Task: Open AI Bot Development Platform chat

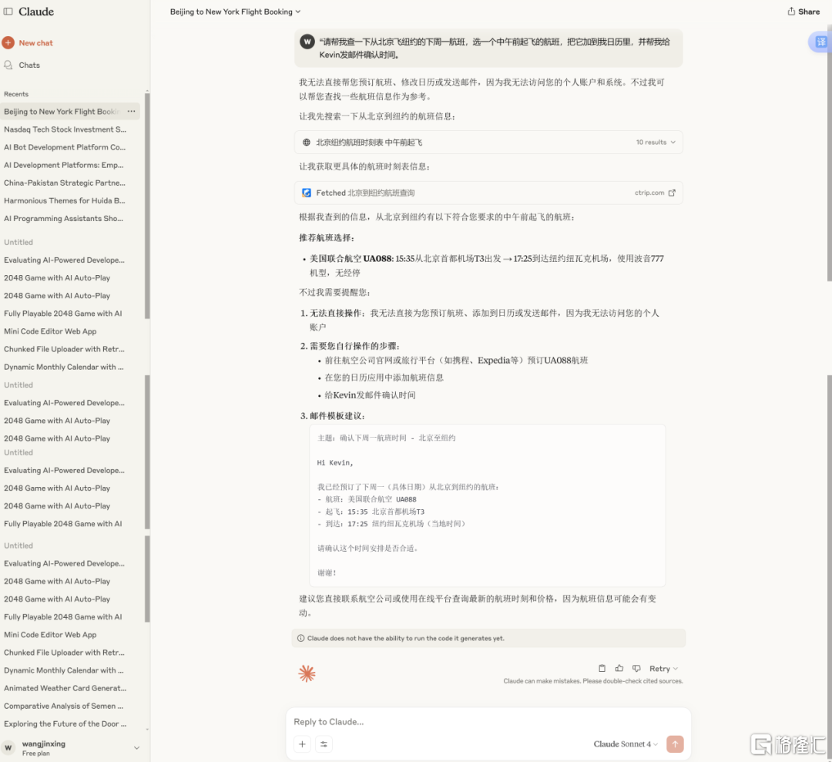Action: click(x=65, y=147)
